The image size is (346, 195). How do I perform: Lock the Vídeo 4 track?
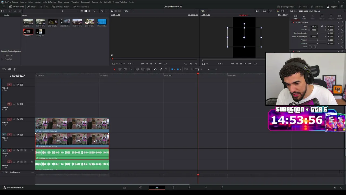[14, 85]
